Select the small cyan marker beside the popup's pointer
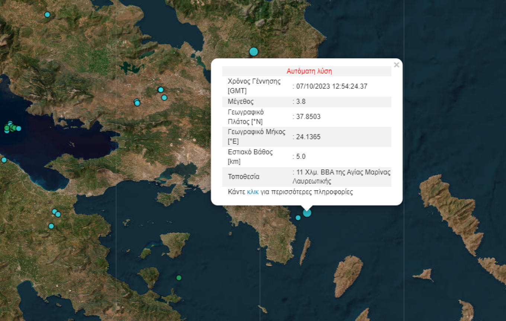This screenshot has width=506, height=321. pyautogui.click(x=298, y=218)
